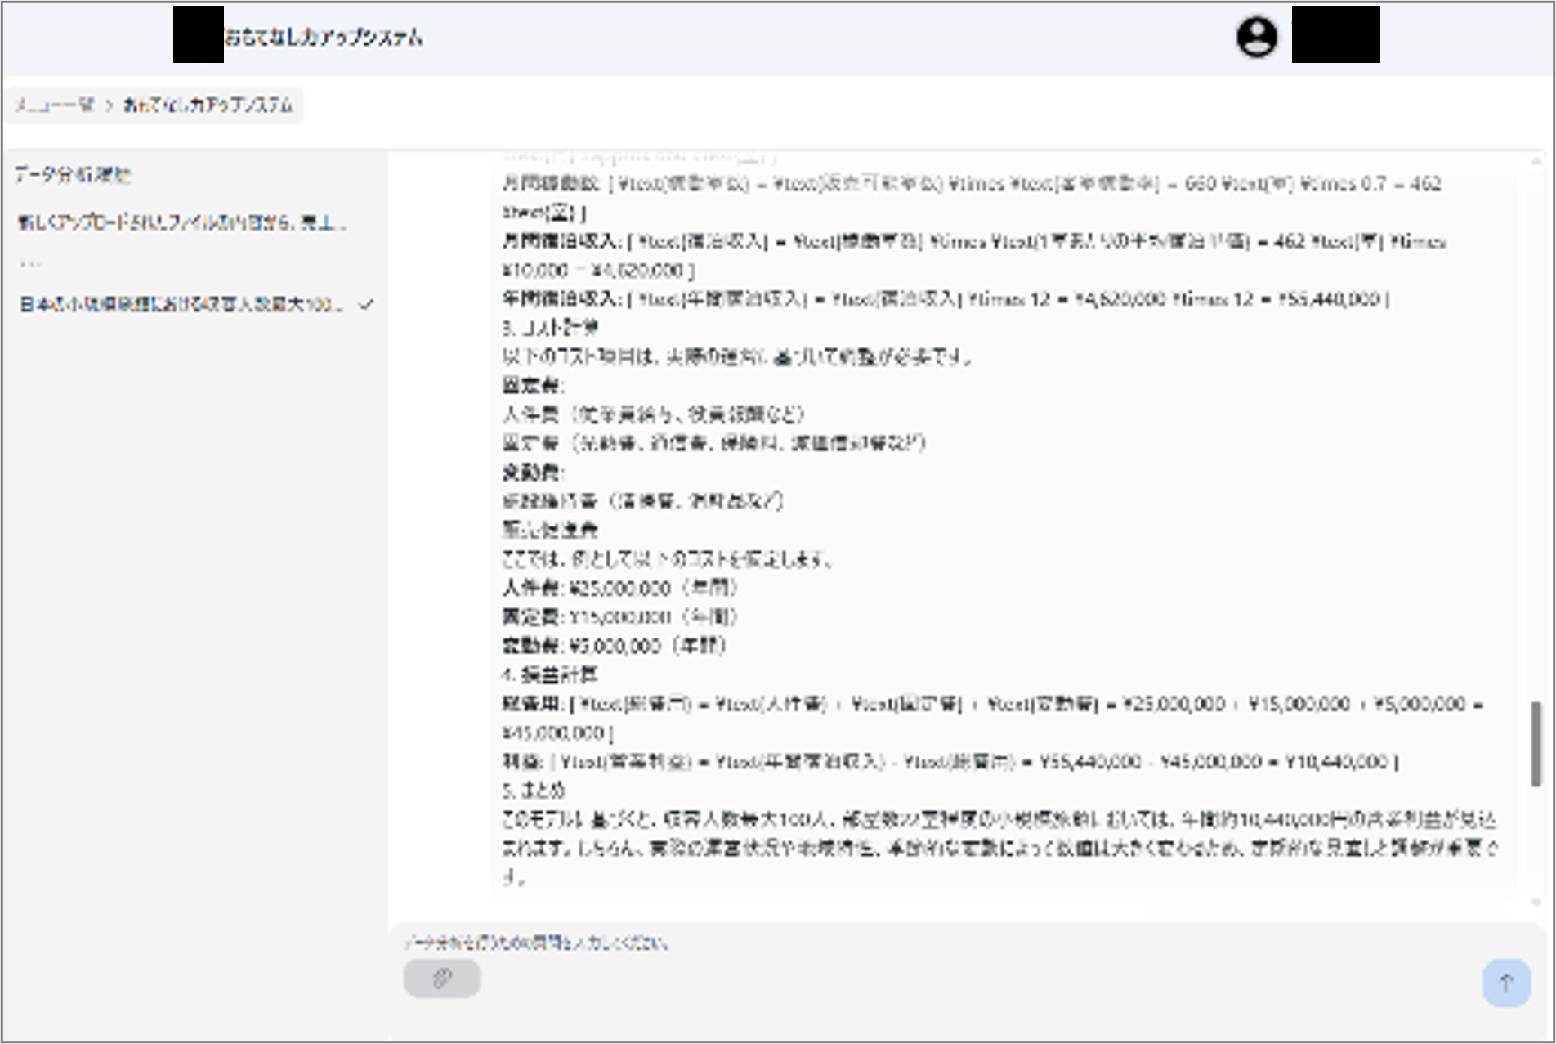Click the おもてなし力アップシステム header title

(324, 37)
